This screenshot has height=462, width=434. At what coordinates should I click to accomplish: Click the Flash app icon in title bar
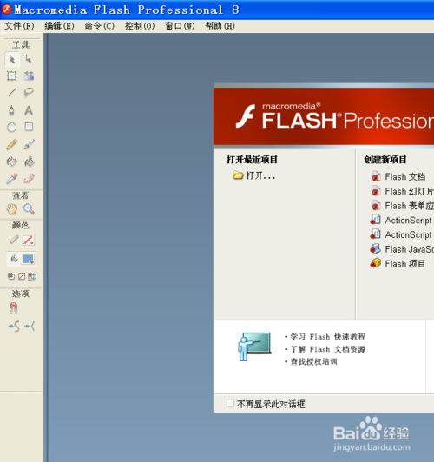coord(6,10)
